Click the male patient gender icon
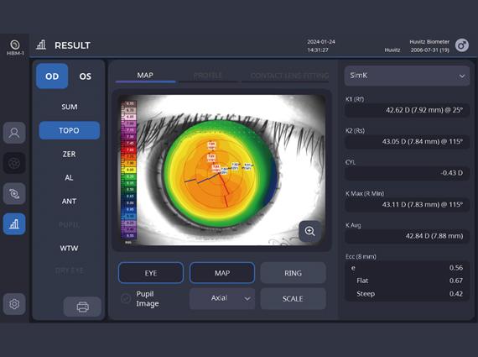 pyautogui.click(x=462, y=45)
